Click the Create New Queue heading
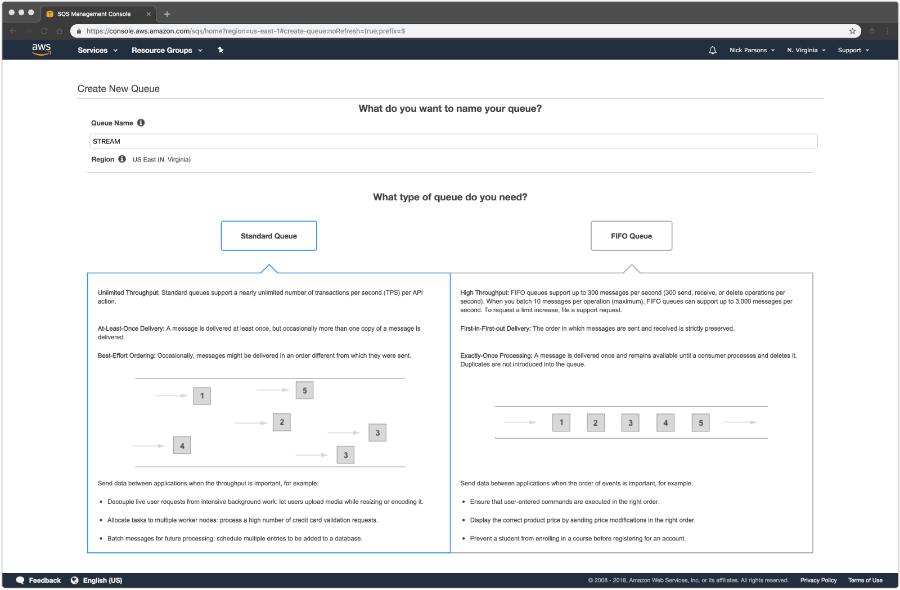This screenshot has height=590, width=900. 119,89
